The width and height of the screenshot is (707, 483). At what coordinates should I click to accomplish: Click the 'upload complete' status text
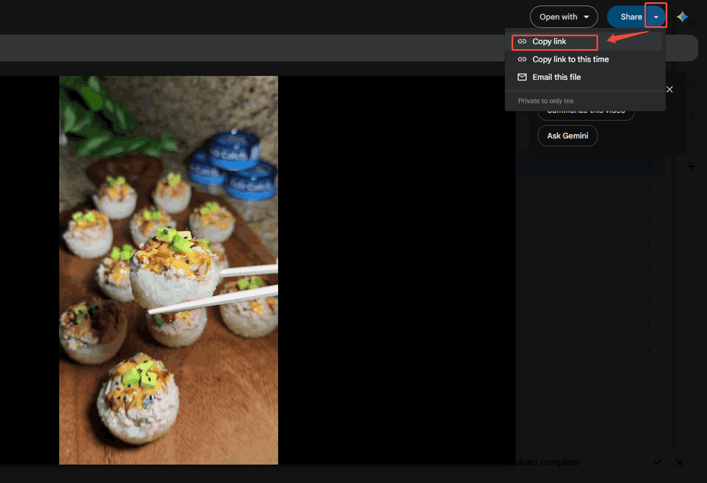tap(545, 462)
